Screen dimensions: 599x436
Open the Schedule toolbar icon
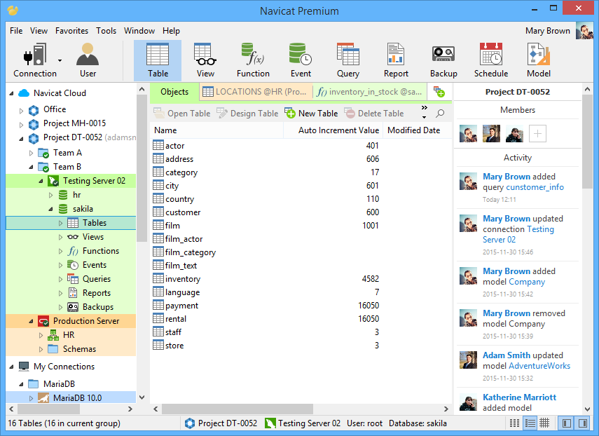point(491,60)
